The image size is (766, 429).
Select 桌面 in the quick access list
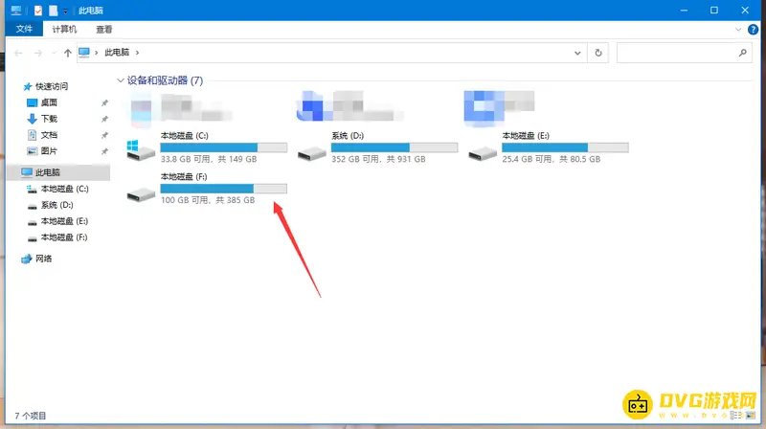(x=48, y=102)
